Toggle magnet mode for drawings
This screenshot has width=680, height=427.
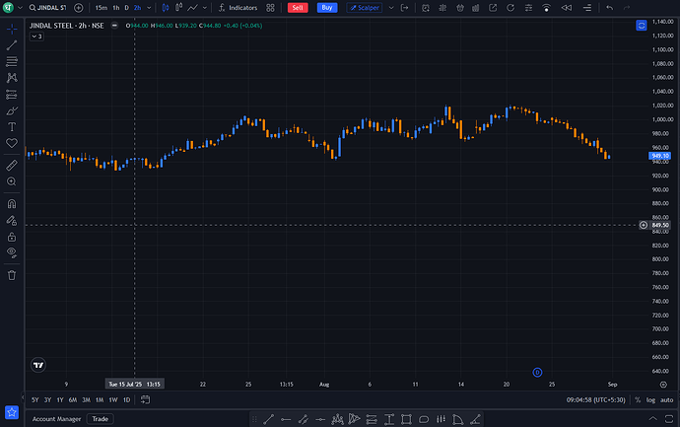point(12,204)
